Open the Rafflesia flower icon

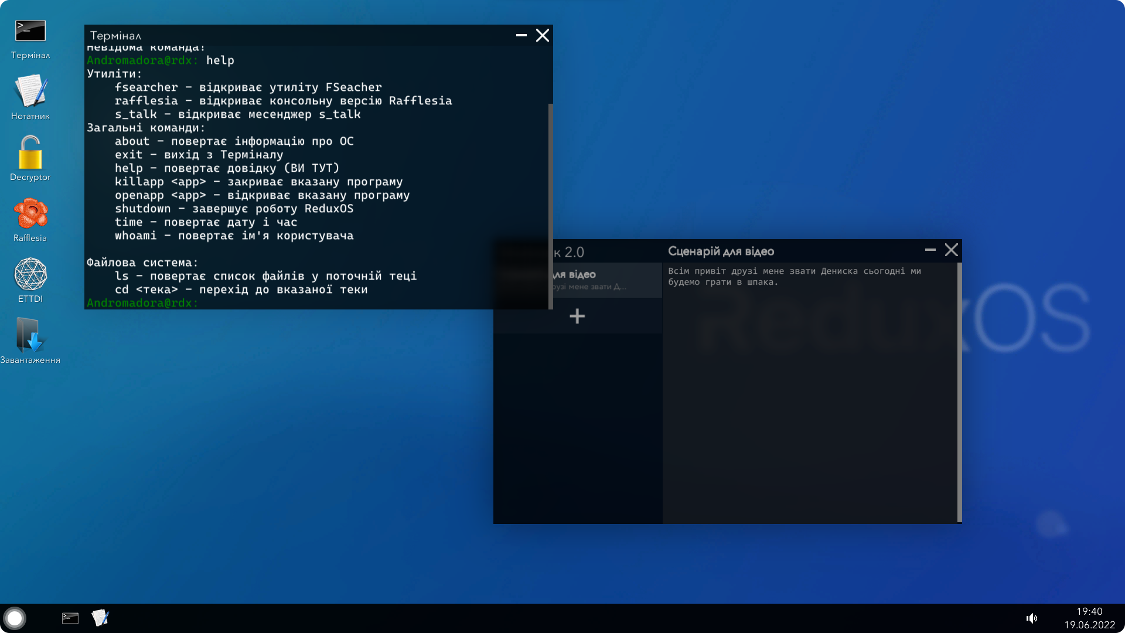pos(30,213)
